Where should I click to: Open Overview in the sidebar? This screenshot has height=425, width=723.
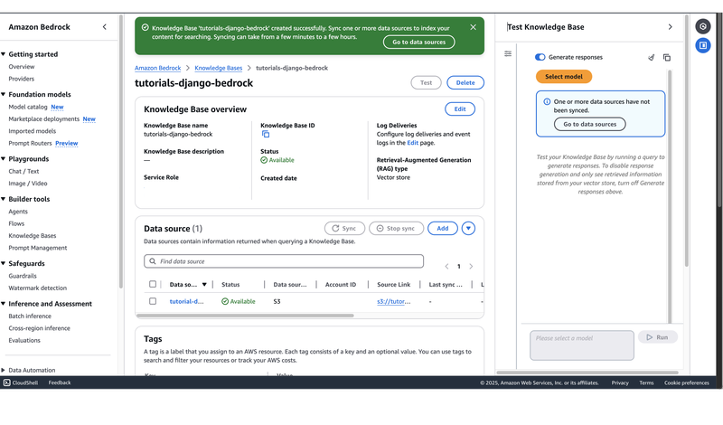click(21, 66)
